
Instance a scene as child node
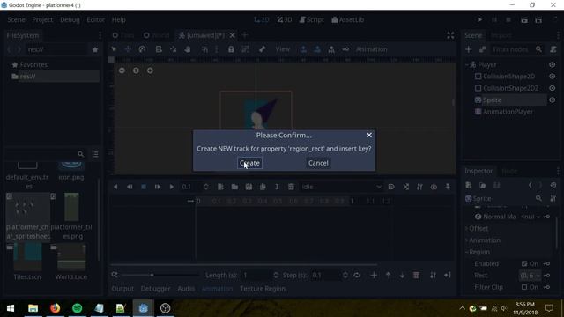pyautogui.click(x=482, y=49)
